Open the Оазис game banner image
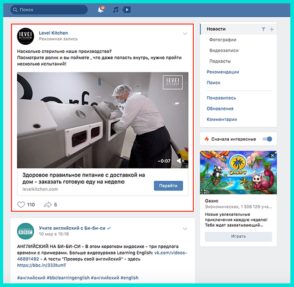Viewport: 294px width, 287px height. [x=238, y=172]
